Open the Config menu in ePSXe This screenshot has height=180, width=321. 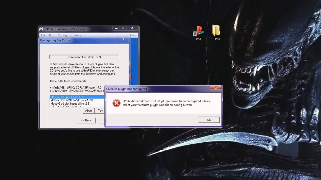pyautogui.click(x=62, y=35)
